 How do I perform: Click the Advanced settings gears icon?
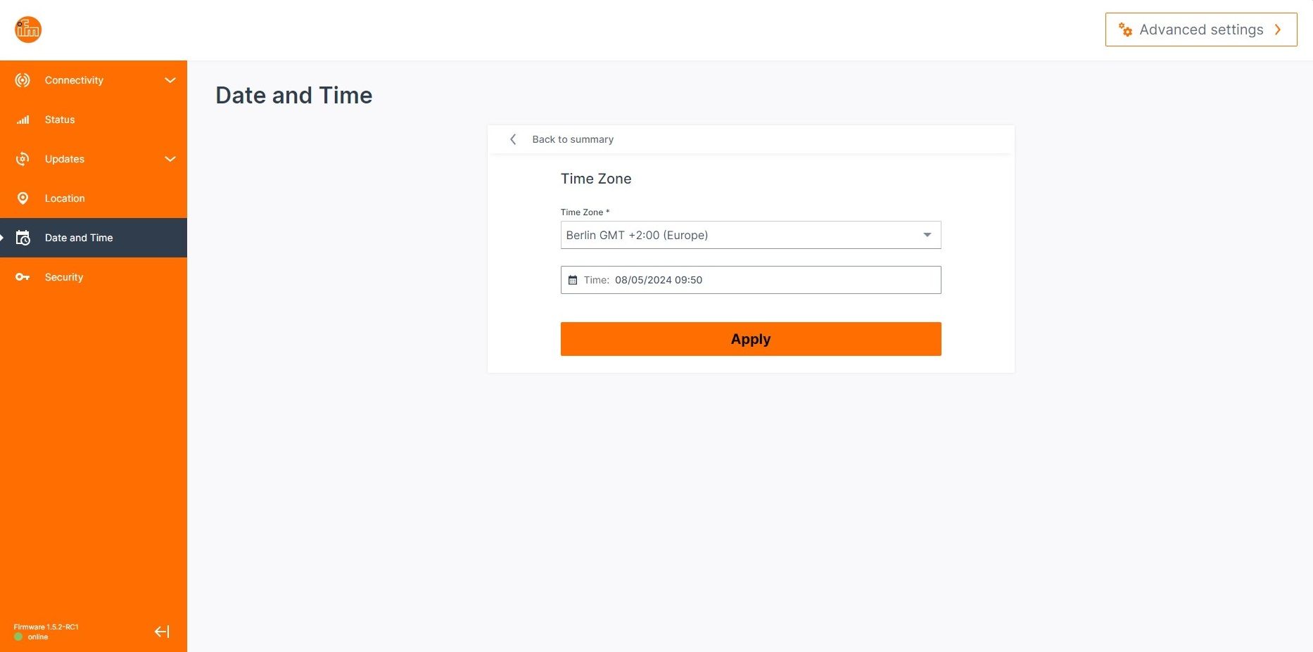pos(1125,30)
